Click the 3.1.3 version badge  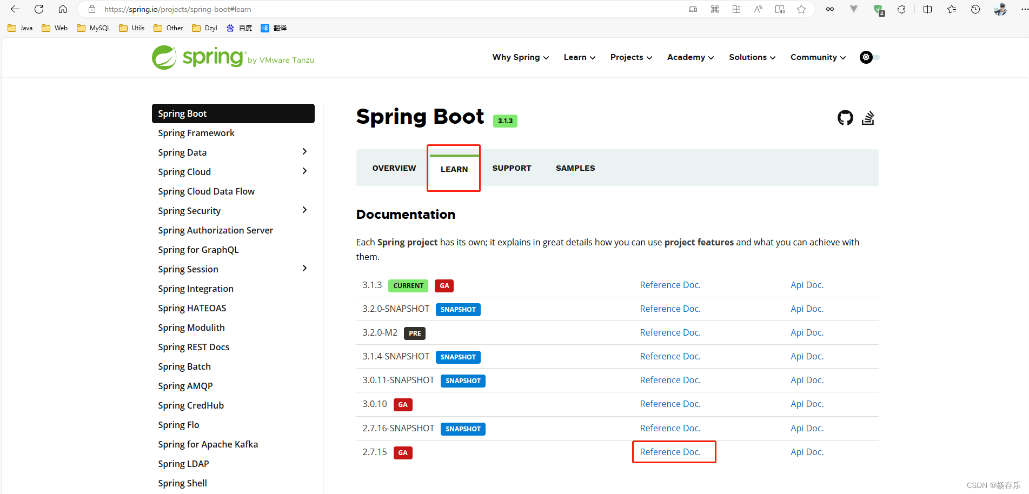(x=505, y=121)
